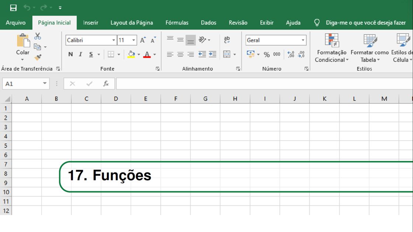Click the Copy icon
The height and width of the screenshot is (232, 413).
tap(37, 47)
